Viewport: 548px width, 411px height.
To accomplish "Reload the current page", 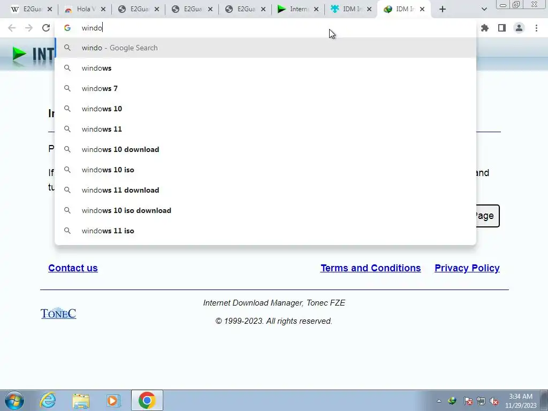I will pos(46,28).
